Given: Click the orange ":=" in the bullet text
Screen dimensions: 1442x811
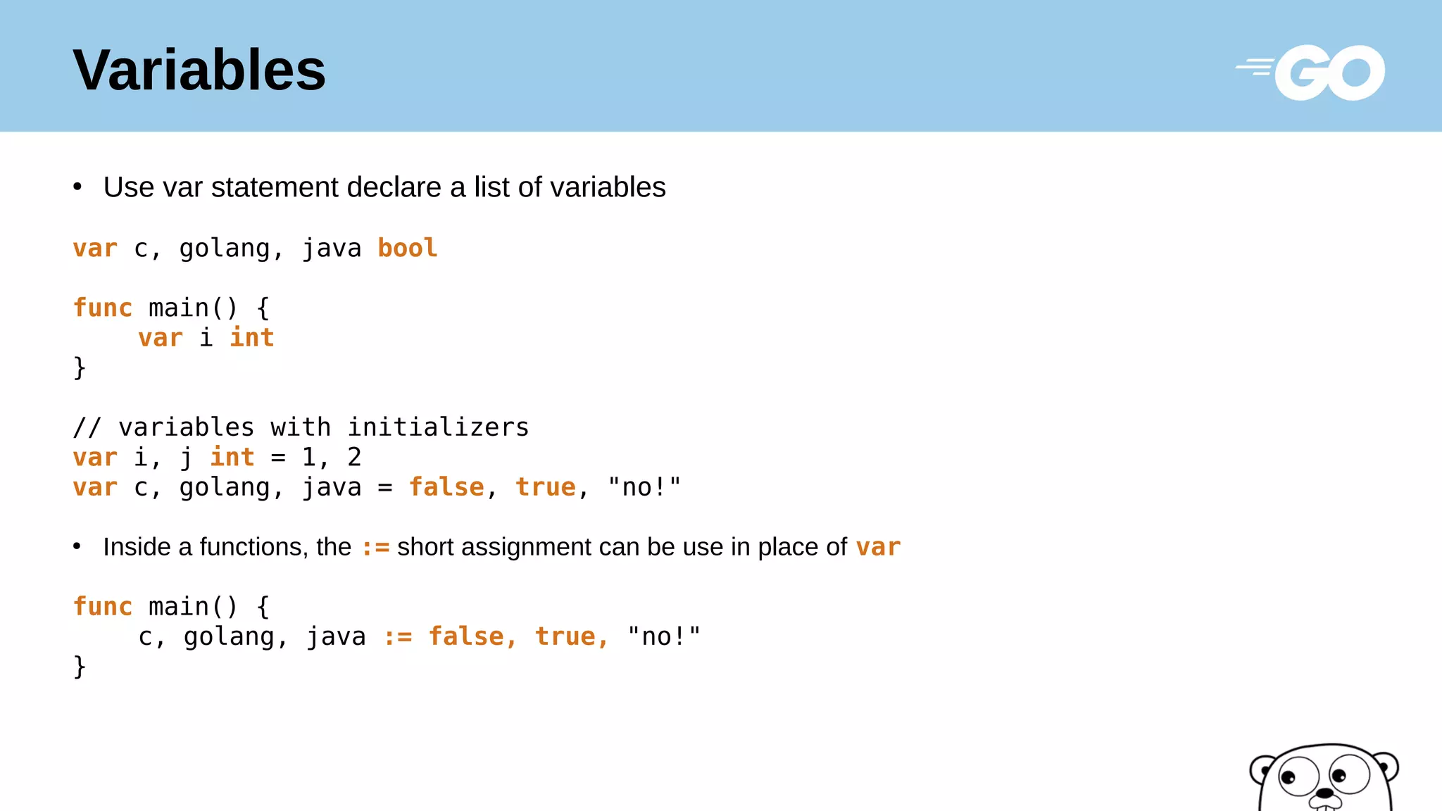Looking at the screenshot, I should (x=375, y=548).
